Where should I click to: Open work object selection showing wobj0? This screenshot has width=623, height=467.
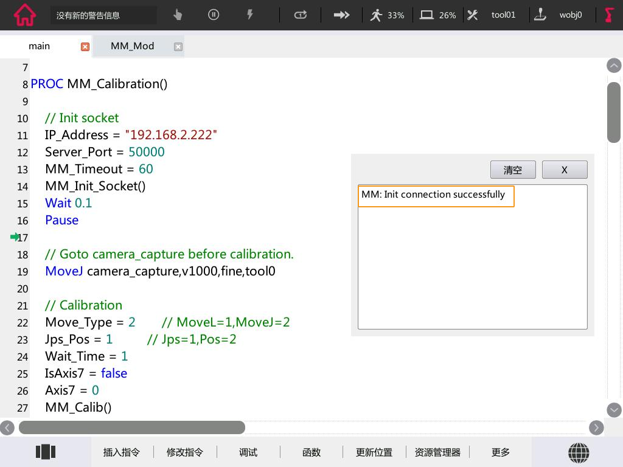click(x=559, y=15)
